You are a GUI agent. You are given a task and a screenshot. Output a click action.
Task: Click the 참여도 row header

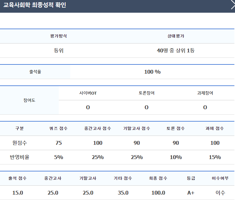tap(29, 100)
